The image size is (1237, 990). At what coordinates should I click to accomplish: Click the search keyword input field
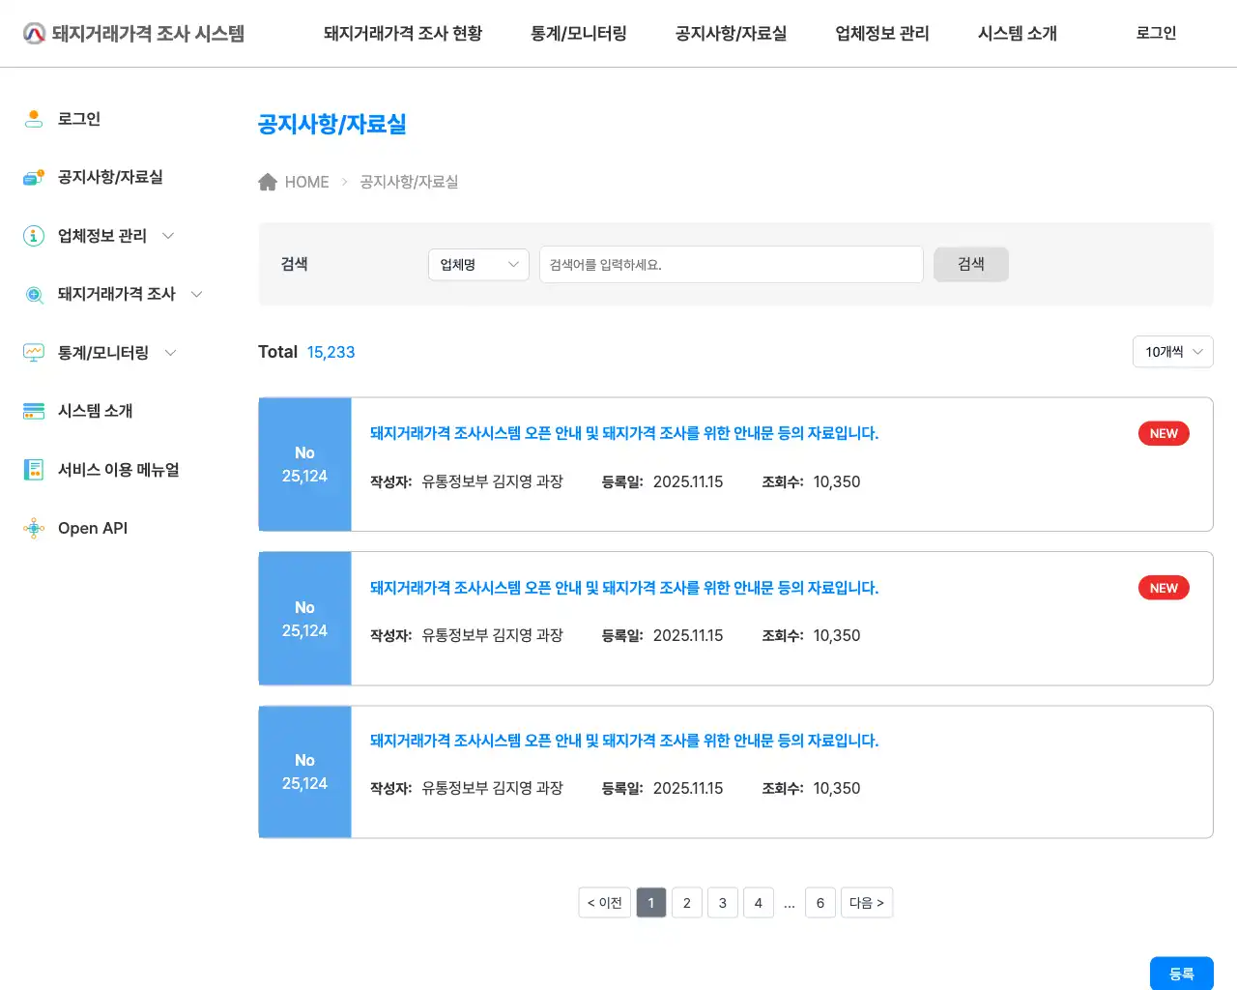(731, 264)
